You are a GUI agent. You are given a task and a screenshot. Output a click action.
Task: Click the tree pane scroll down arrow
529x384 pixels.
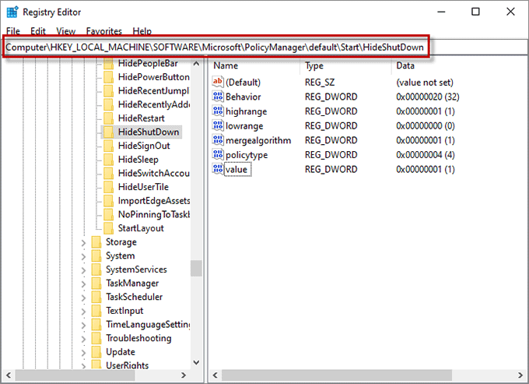(x=196, y=362)
